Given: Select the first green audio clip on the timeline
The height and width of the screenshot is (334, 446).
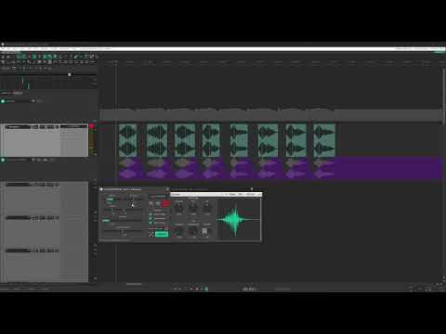Looking at the screenshot, I should (128, 140).
